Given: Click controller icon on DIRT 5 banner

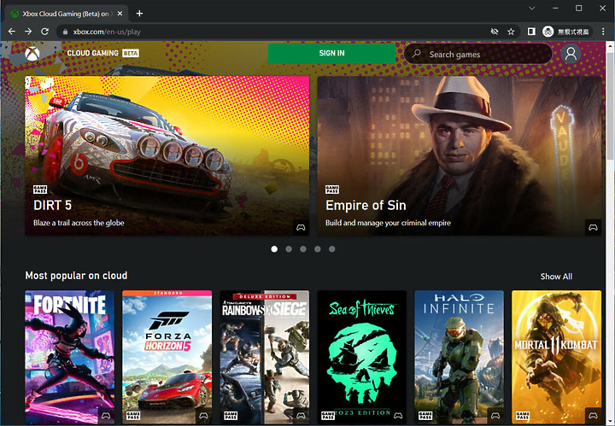Looking at the screenshot, I should pos(301,228).
